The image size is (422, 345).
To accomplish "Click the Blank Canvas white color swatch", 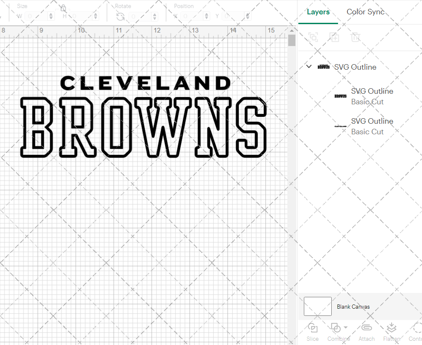I will (317, 307).
